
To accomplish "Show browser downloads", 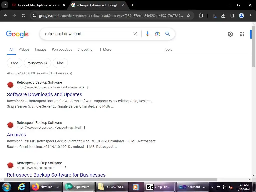I will pyautogui.click(x=223, y=16).
